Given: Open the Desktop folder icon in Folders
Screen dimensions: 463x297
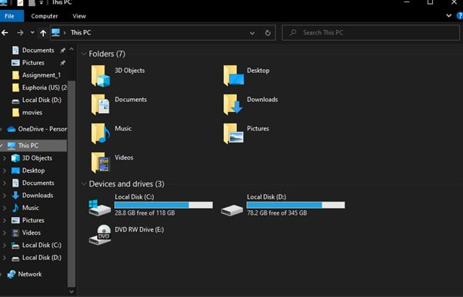Looking at the screenshot, I should tap(233, 76).
